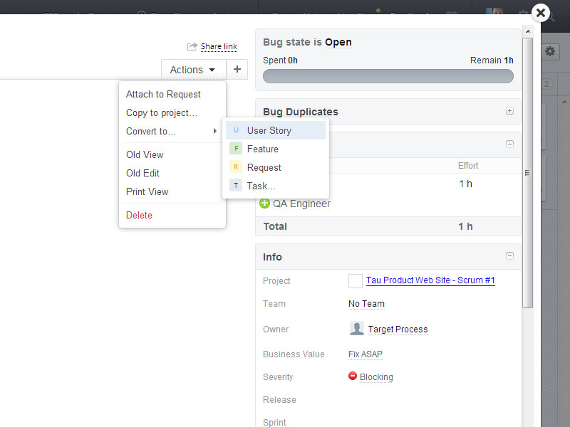Click the Share link arrow icon
The height and width of the screenshot is (427, 570).
pos(192,46)
